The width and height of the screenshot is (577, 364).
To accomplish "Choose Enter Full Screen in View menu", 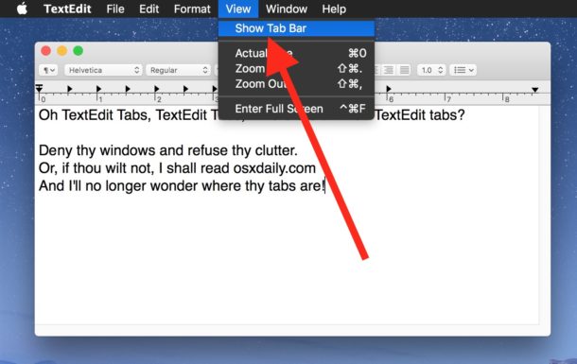I will [x=296, y=109].
